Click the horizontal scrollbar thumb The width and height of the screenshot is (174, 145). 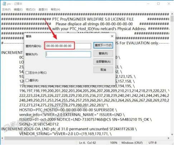pyautogui.click(x=68, y=138)
